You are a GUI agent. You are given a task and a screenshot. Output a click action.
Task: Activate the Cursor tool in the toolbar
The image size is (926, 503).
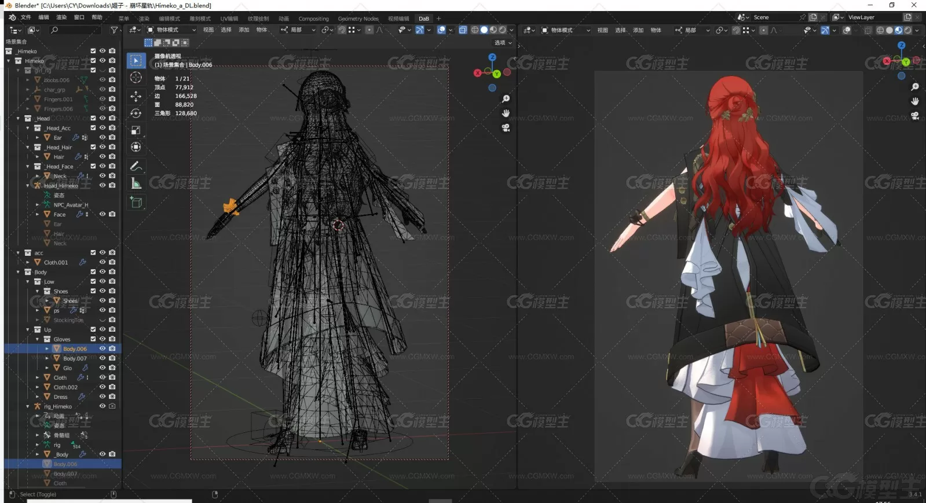point(136,78)
